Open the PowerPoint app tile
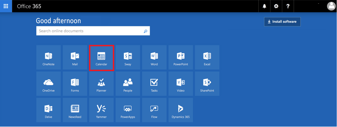337x127 pixels. coord(181,57)
